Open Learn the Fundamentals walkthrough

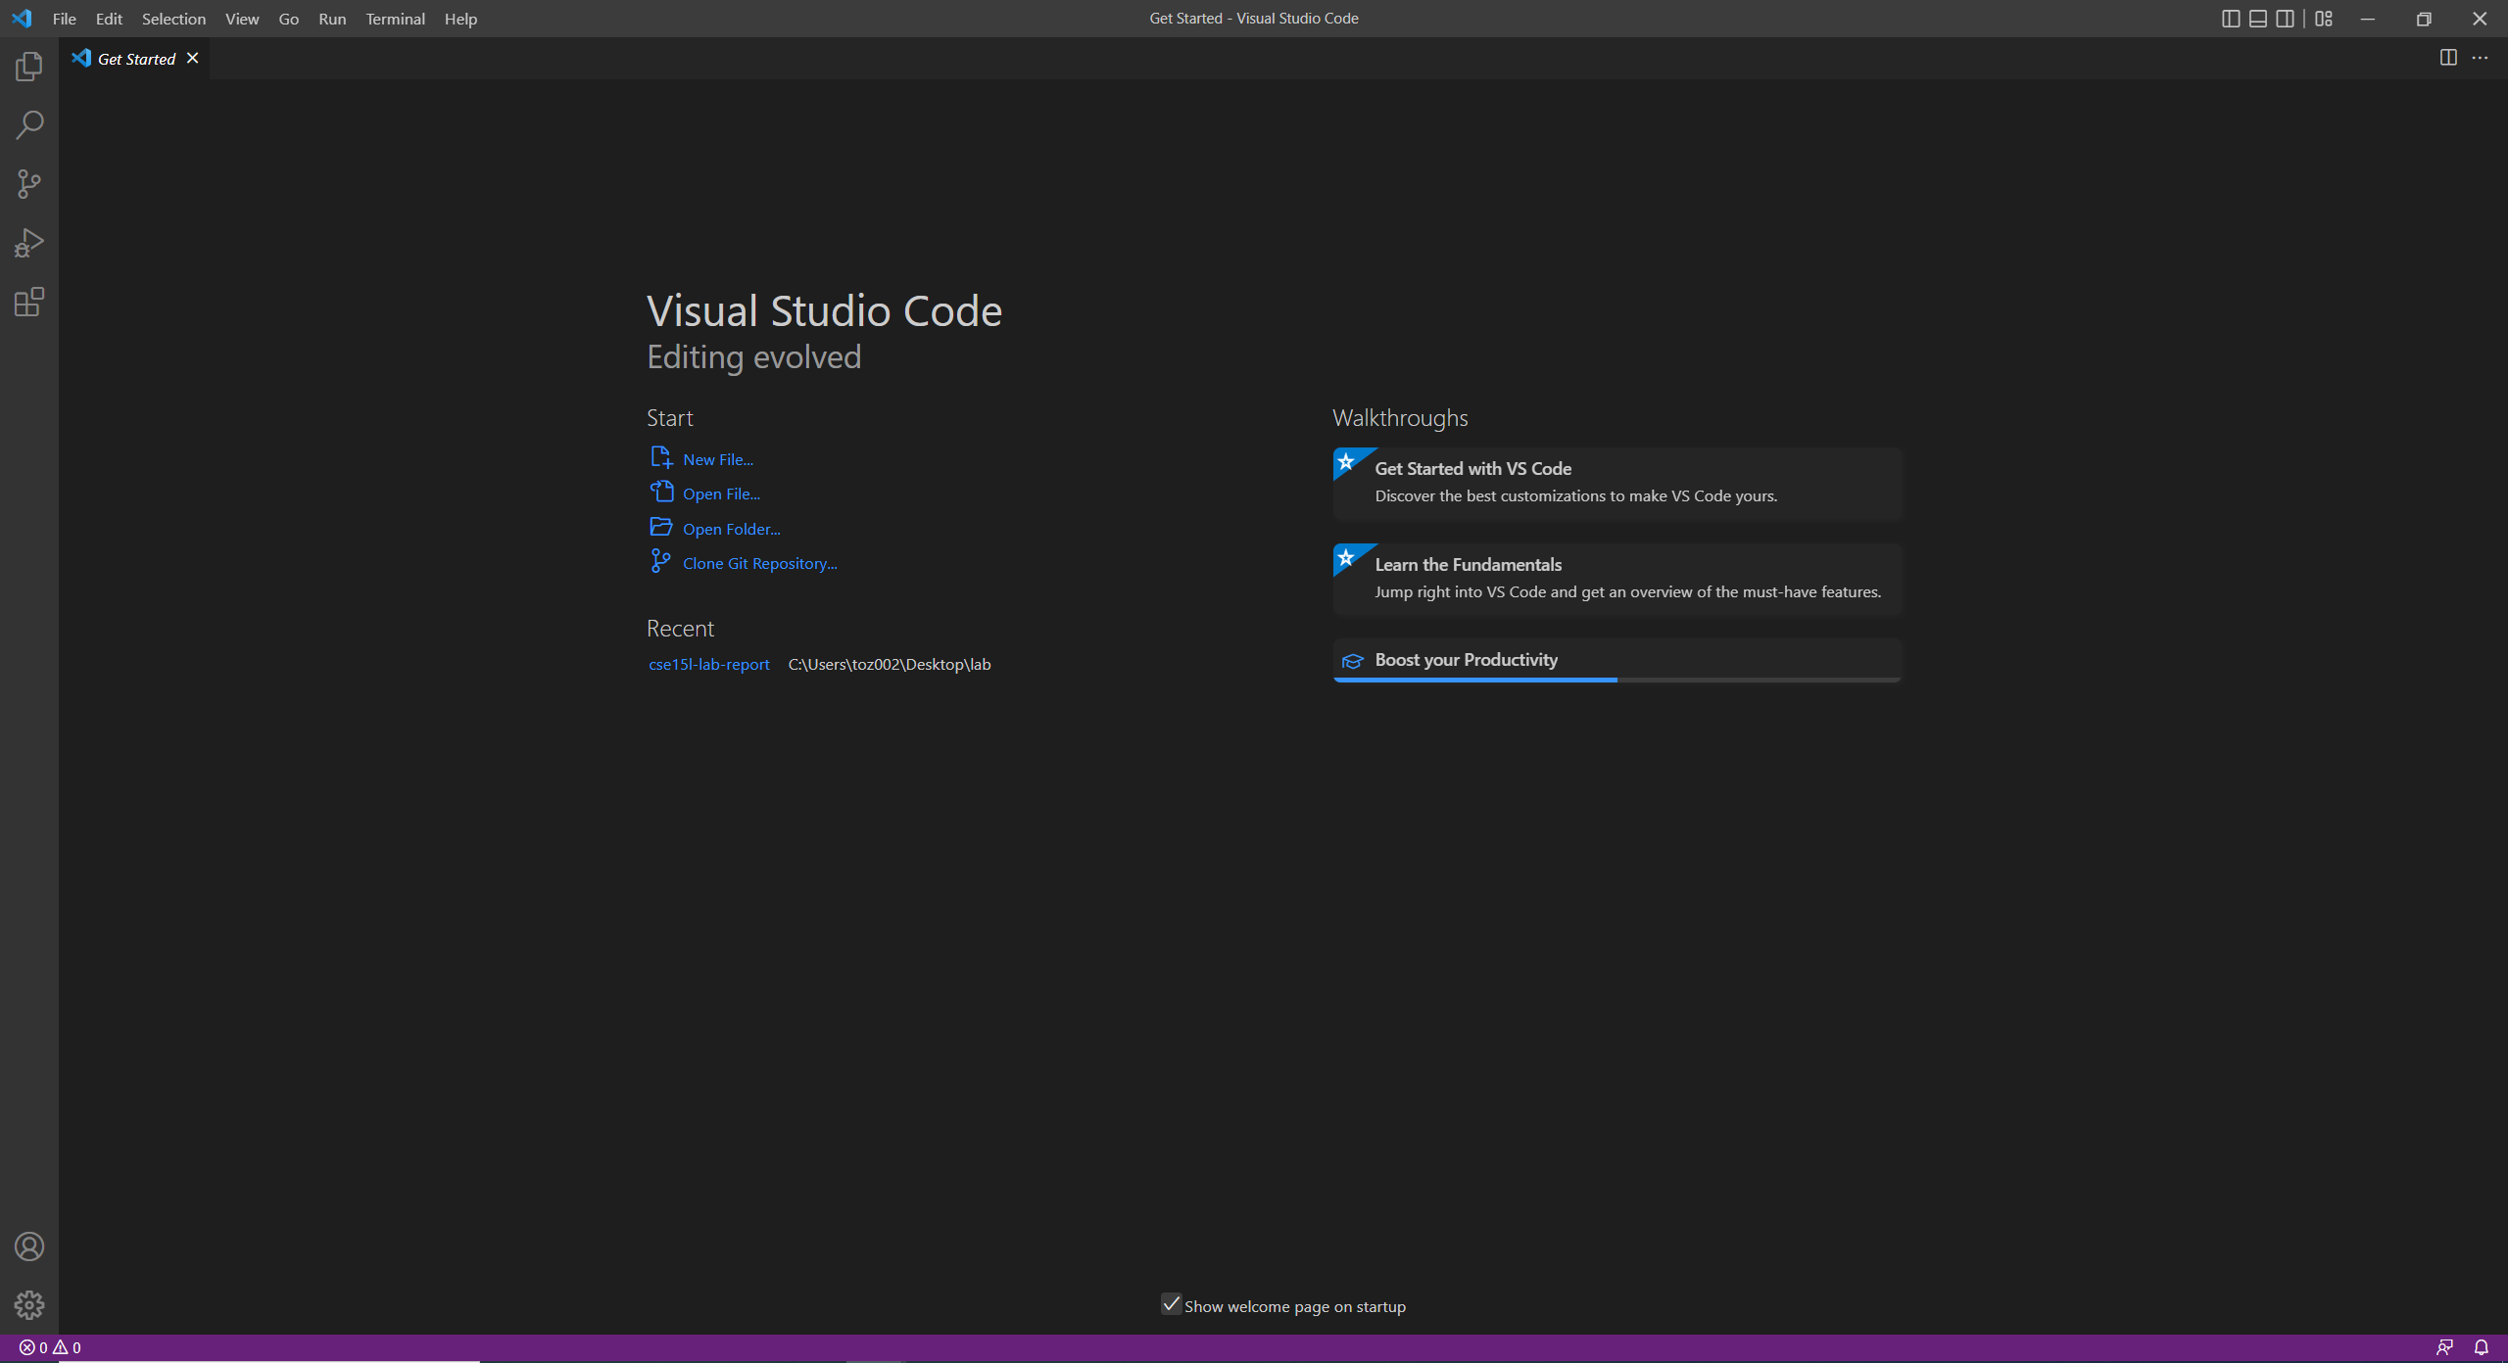[1617, 580]
